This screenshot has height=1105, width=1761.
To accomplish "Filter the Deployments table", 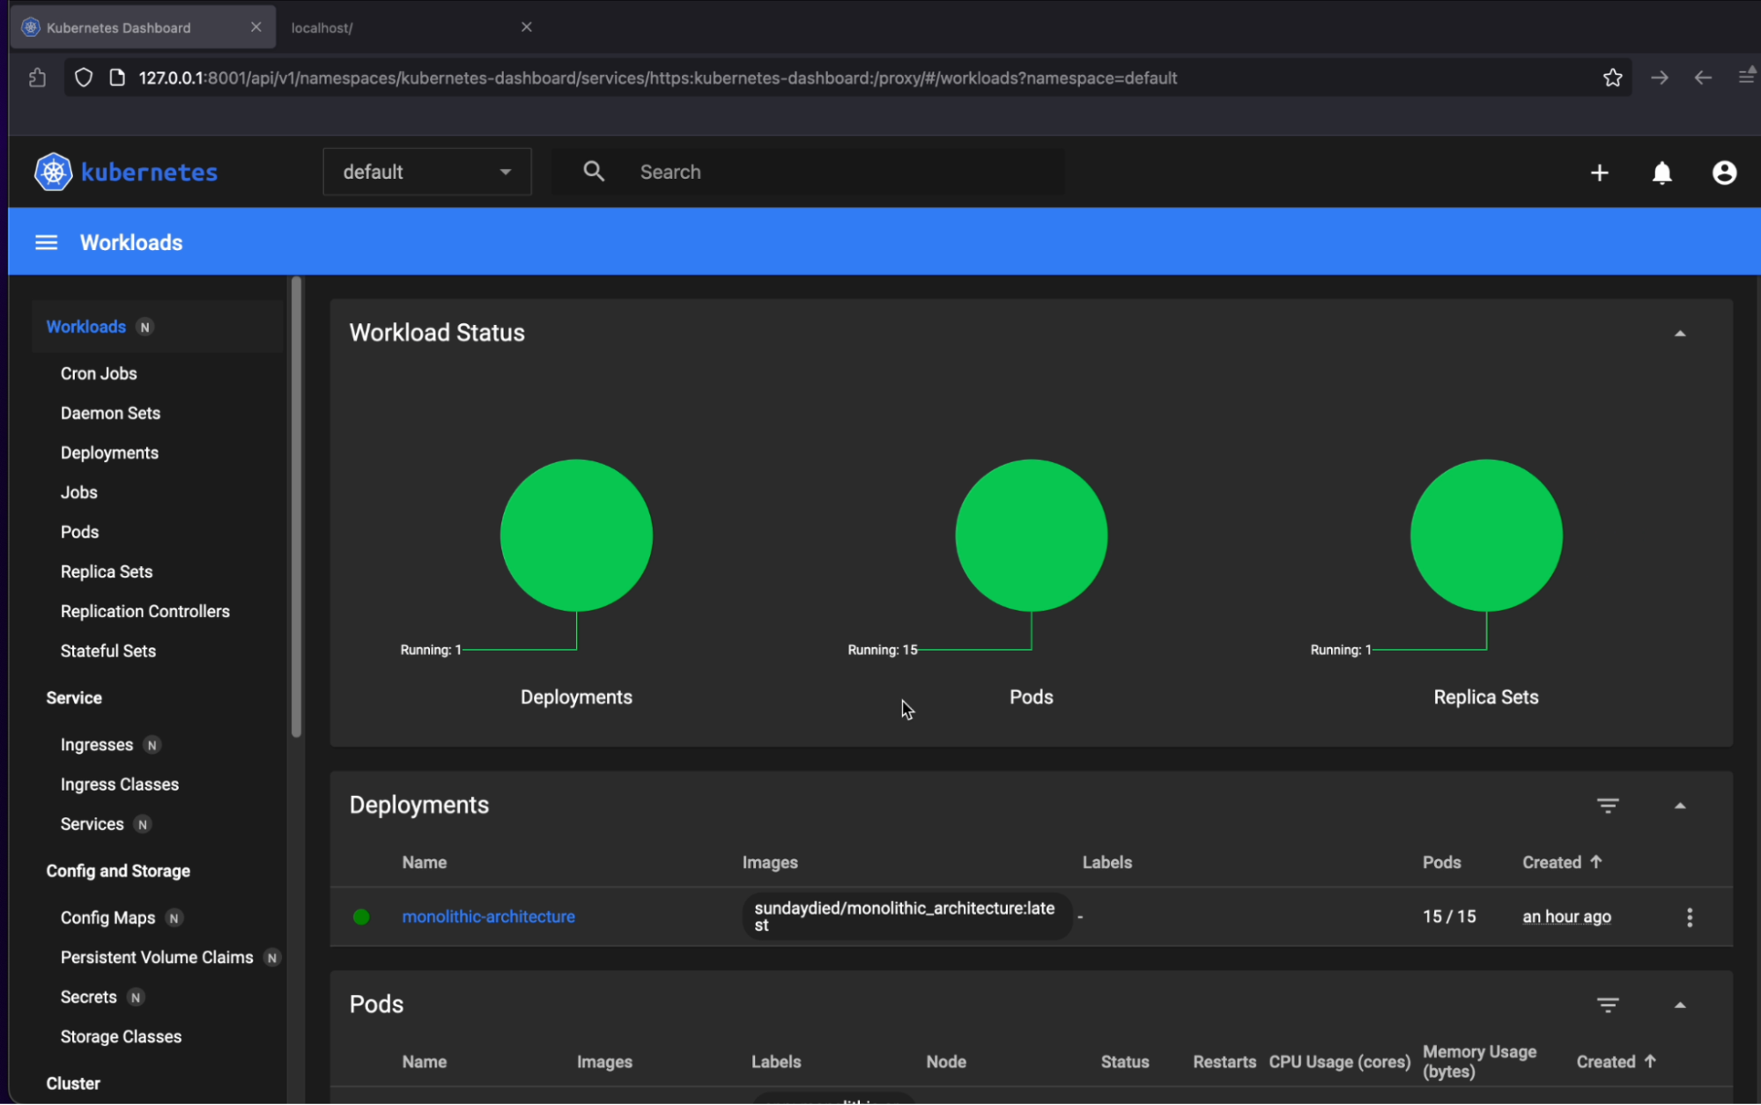I will coord(1608,806).
